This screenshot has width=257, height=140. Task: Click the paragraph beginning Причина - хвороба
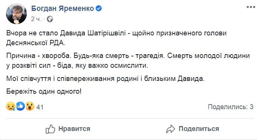tap(128, 61)
